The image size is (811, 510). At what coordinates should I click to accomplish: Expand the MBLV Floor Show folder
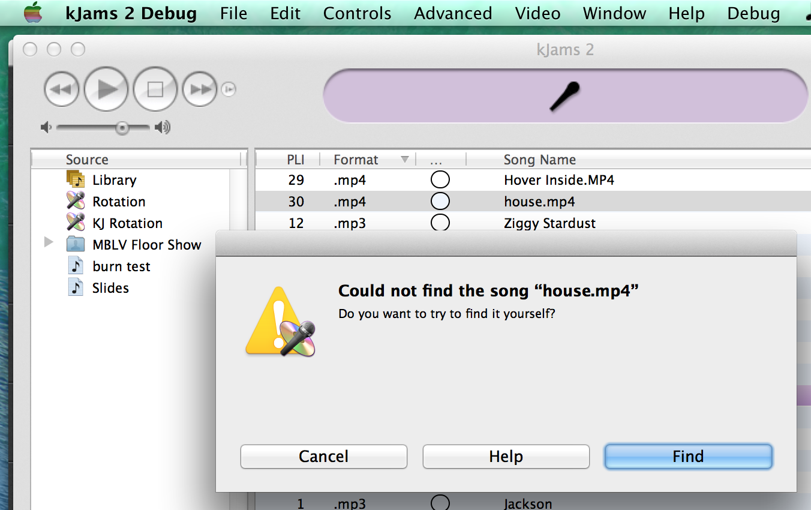49,243
